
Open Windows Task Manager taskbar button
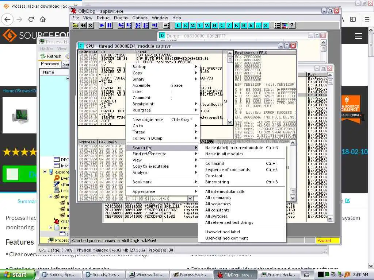pyautogui.click(x=148, y=275)
